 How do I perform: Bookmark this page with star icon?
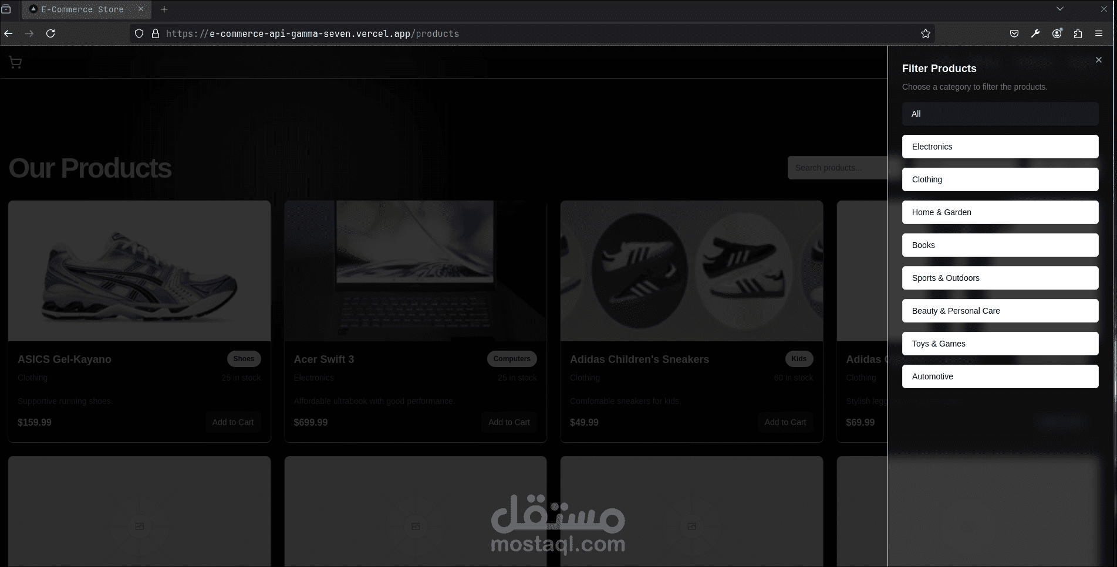click(926, 33)
